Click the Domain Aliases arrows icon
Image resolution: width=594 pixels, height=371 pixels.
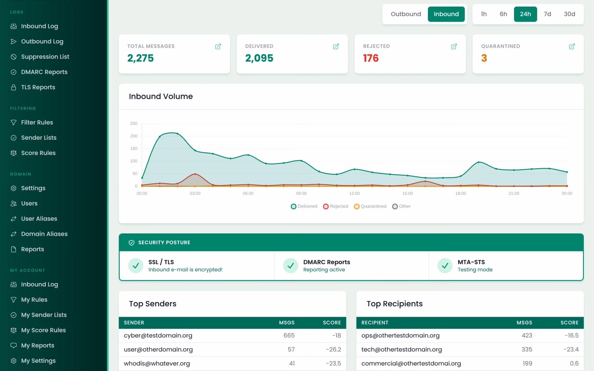[x=13, y=234]
